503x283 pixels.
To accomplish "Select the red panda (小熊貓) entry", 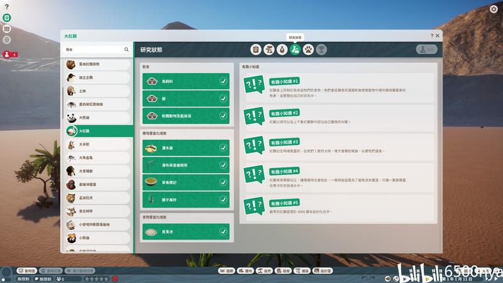I will click(98, 238).
